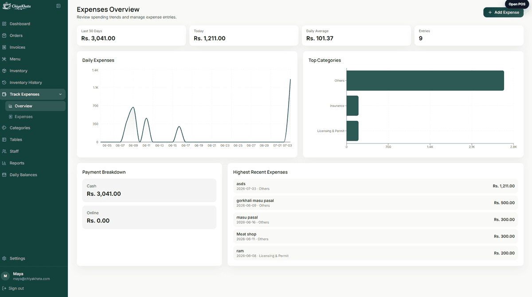Image resolution: width=532 pixels, height=297 pixels.
Task: Click the Last 30 Days card
Action: coord(131,36)
